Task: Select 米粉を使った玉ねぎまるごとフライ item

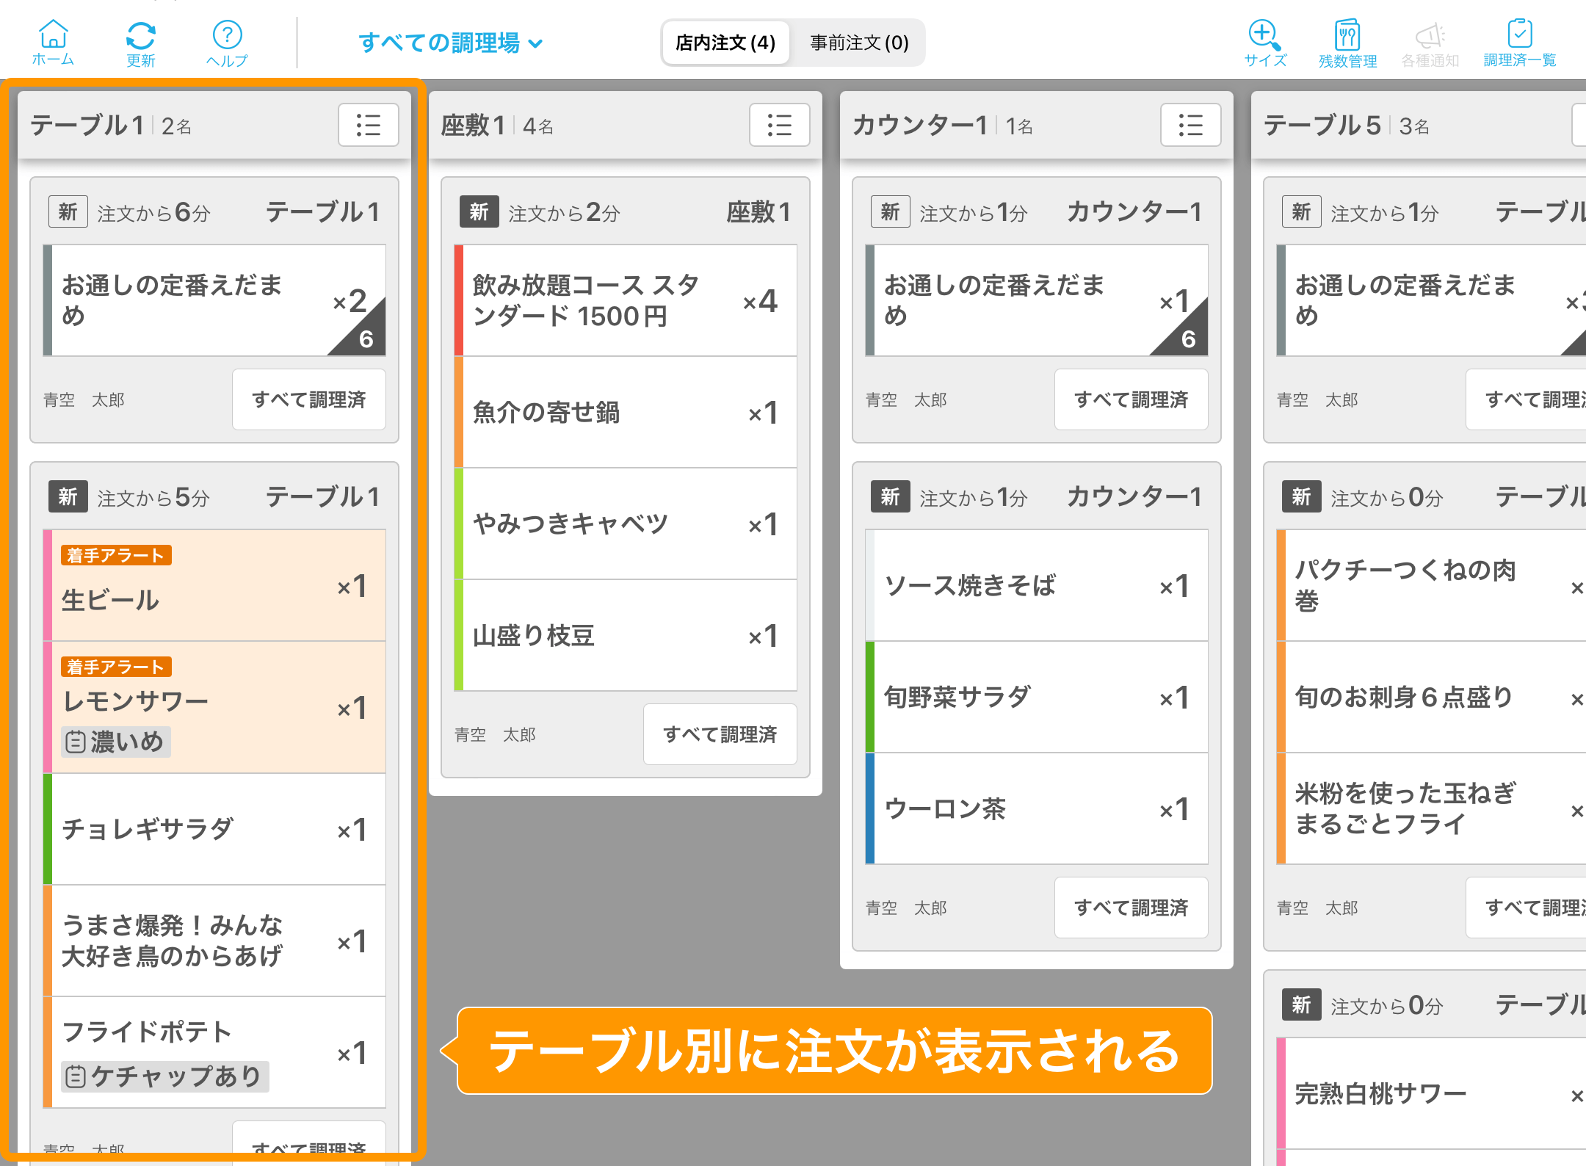Action: point(1432,808)
